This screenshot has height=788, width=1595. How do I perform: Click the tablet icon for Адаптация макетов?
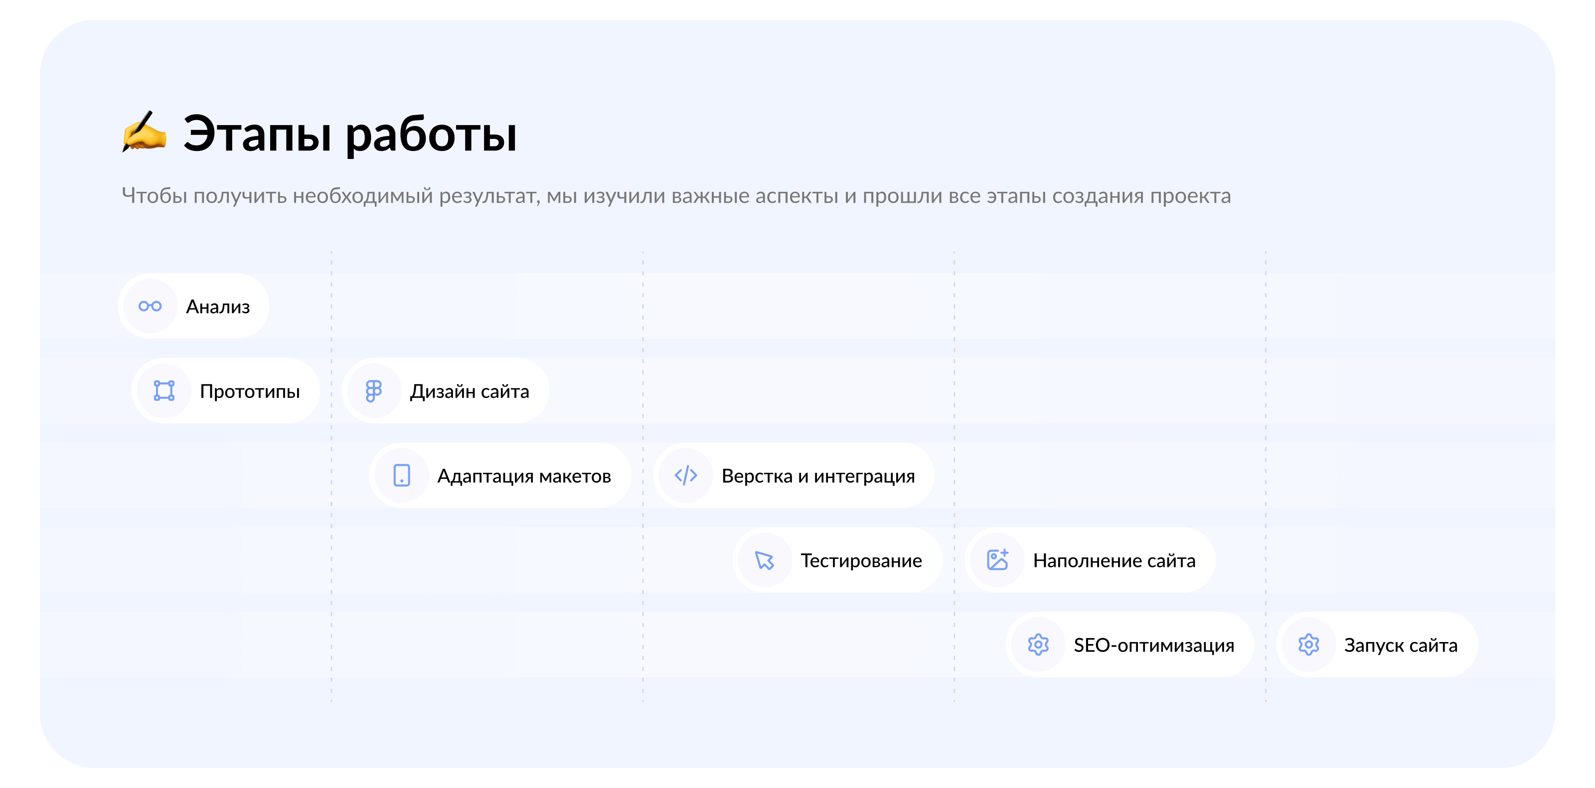(402, 476)
